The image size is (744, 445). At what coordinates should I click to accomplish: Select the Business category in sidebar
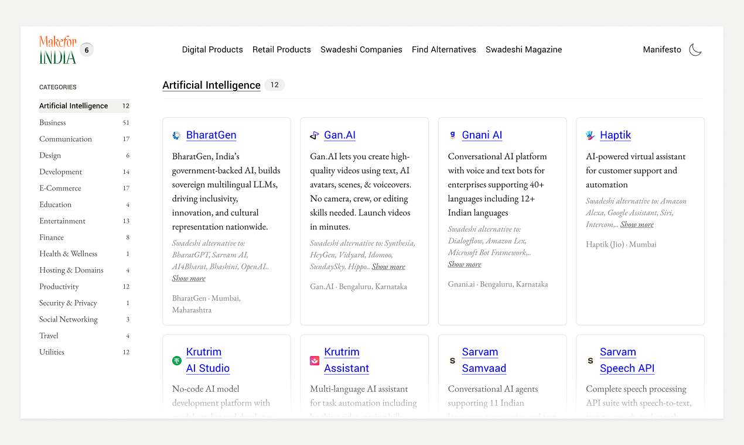pyautogui.click(x=53, y=122)
